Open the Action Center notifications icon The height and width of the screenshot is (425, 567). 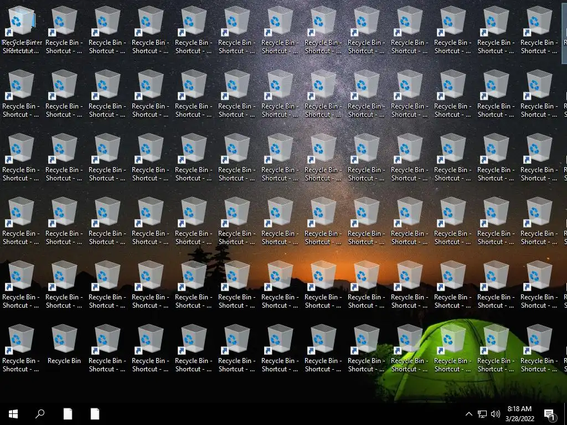tap(550, 414)
